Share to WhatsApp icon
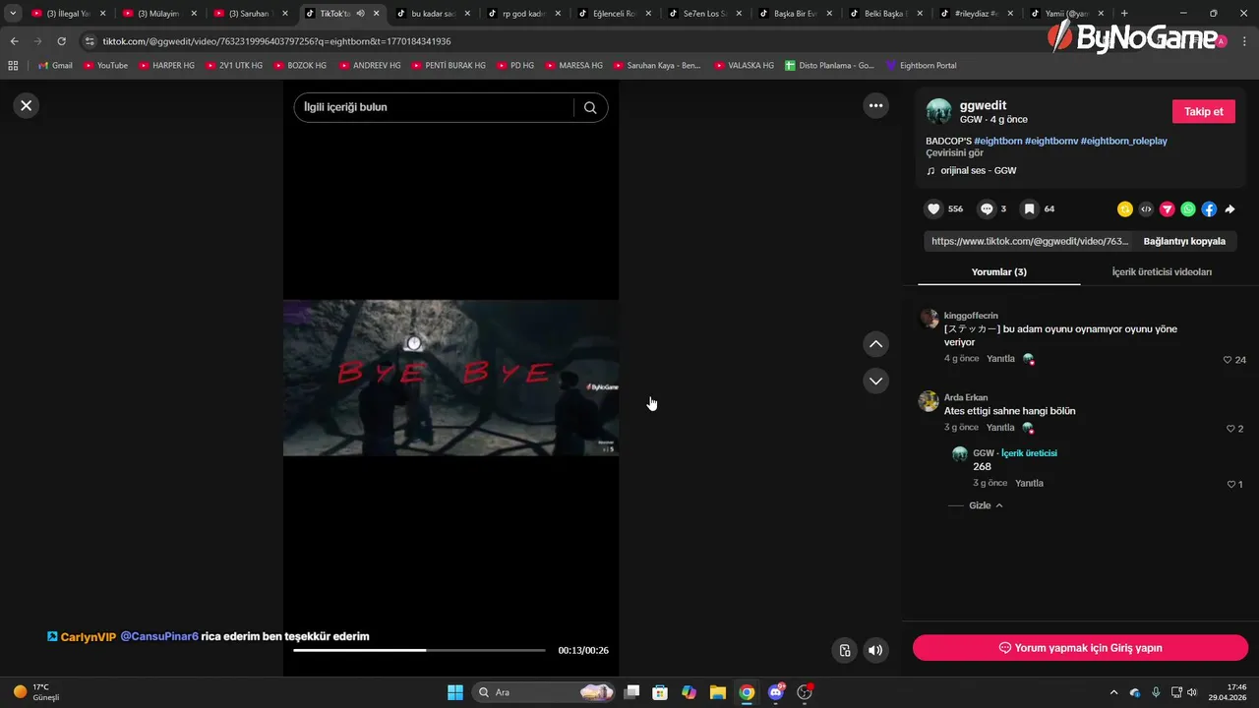 pyautogui.click(x=1188, y=208)
